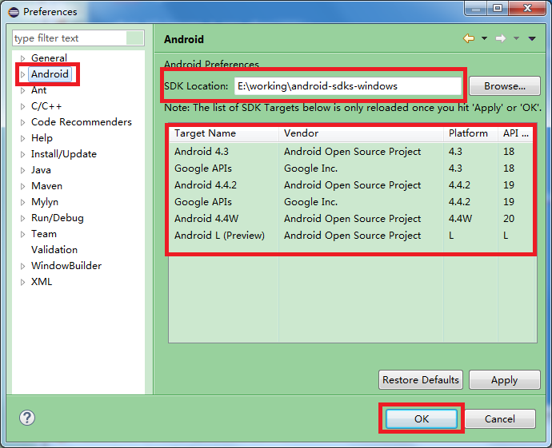Expand the Team tree node
This screenshot has height=448, width=552.
(x=23, y=234)
